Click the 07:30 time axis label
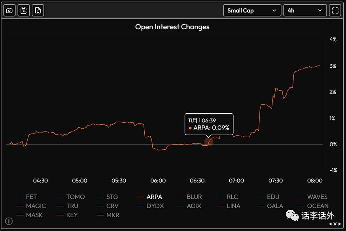Screen dimensions: 346x231 276,181
